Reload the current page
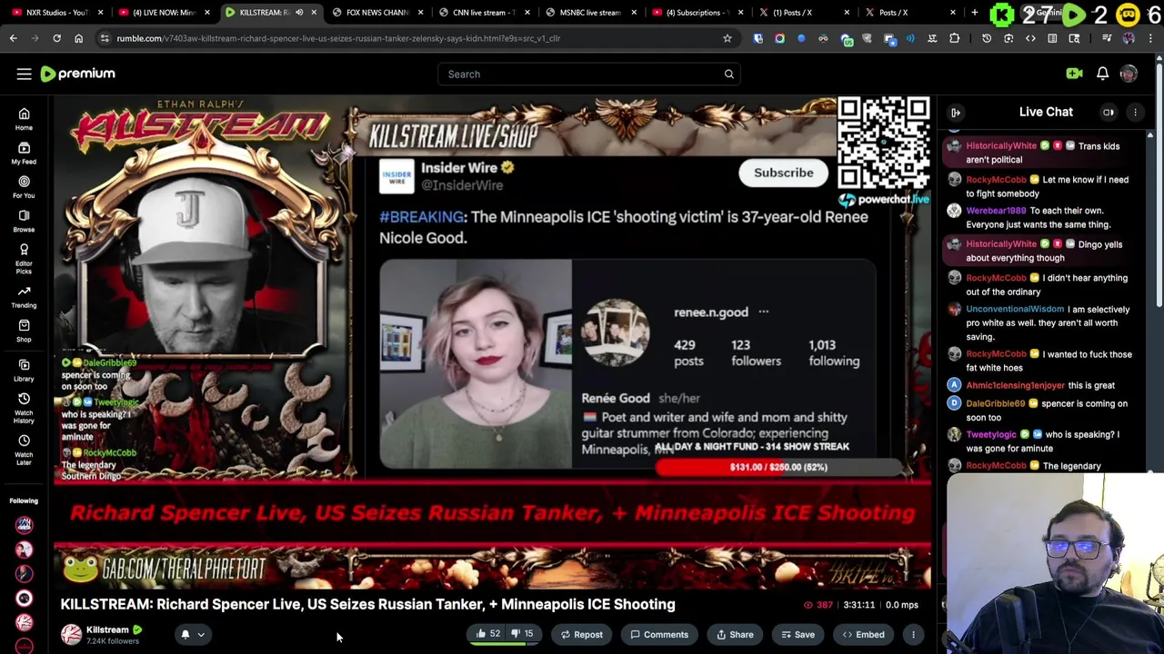 [x=56, y=38]
